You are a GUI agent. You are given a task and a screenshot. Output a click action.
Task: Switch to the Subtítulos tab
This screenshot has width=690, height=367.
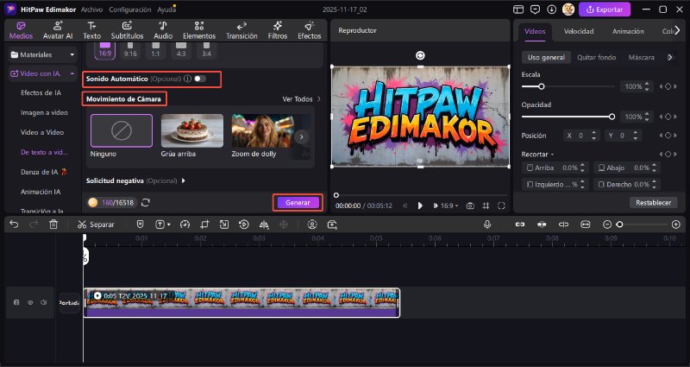[127, 30]
